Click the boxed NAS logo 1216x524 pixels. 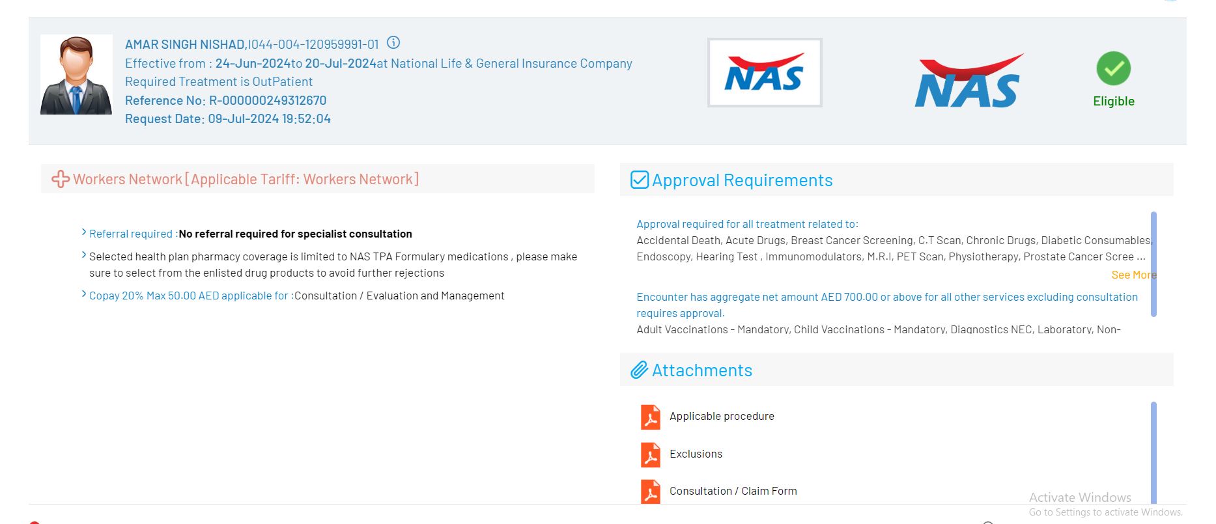(765, 73)
